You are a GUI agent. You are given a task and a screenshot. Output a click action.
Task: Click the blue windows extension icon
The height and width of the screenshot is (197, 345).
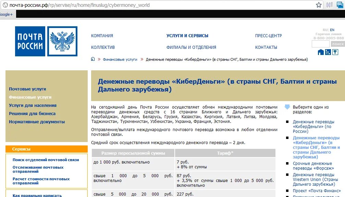[340, 5]
